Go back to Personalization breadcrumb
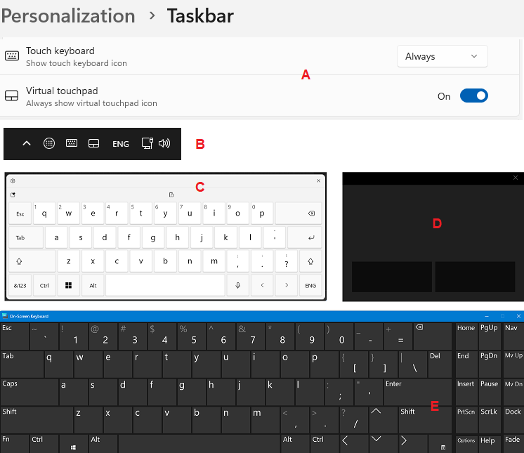Screen dimensions: 524x453 tap(68, 15)
